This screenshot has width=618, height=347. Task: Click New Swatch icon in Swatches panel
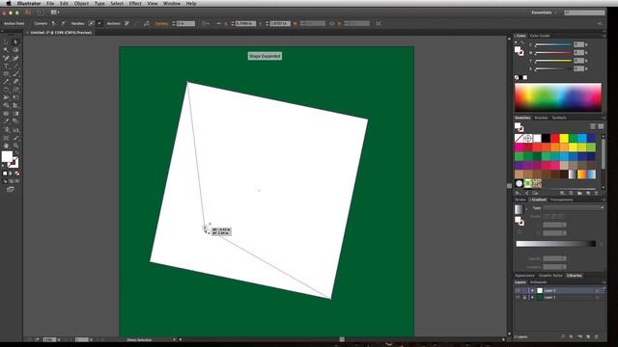coord(588,193)
